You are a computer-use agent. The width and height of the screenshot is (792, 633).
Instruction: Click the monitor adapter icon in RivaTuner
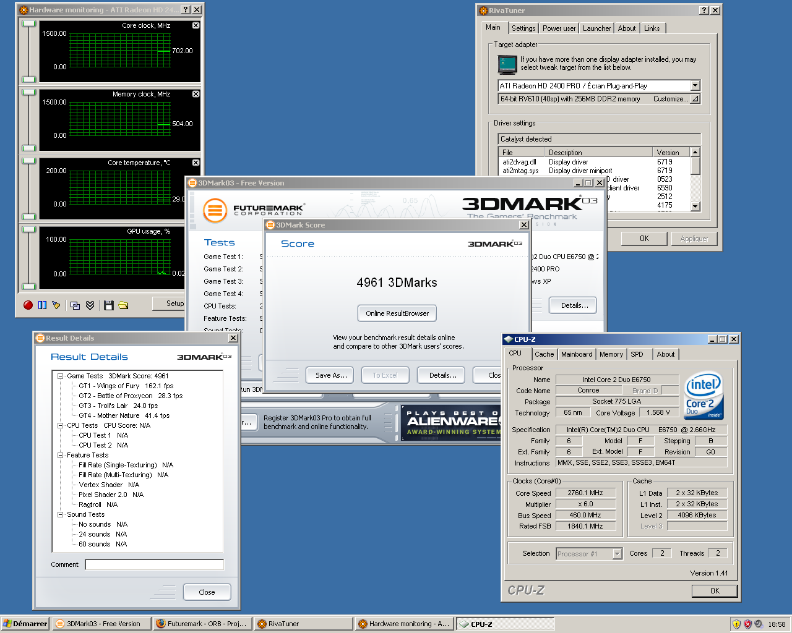click(x=507, y=64)
